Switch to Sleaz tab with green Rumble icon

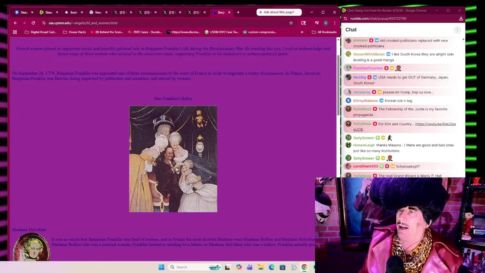pyautogui.click(x=46, y=12)
